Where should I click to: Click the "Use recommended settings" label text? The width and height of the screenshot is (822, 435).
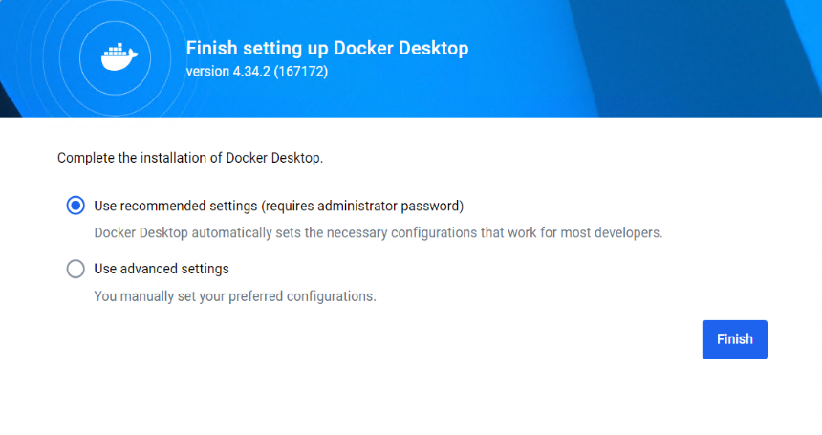point(176,206)
